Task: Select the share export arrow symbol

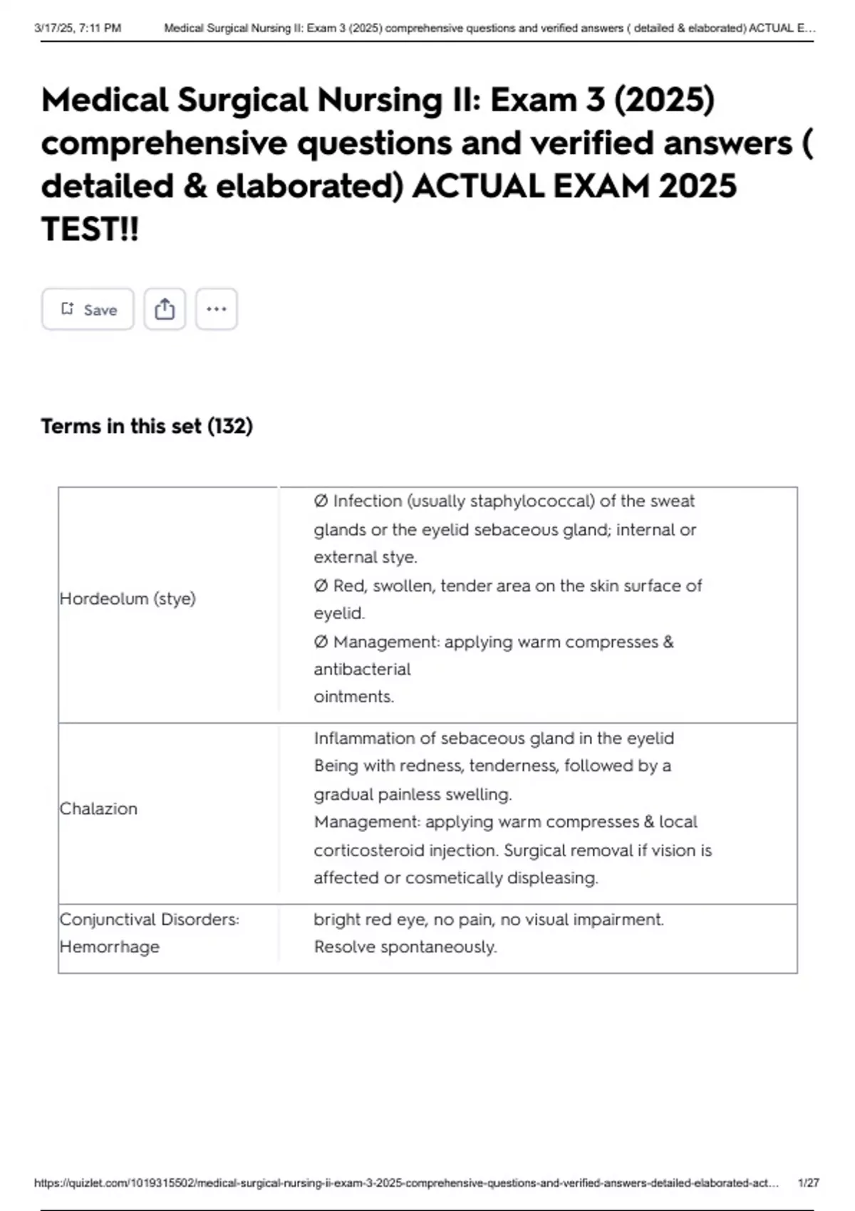Action: click(165, 308)
